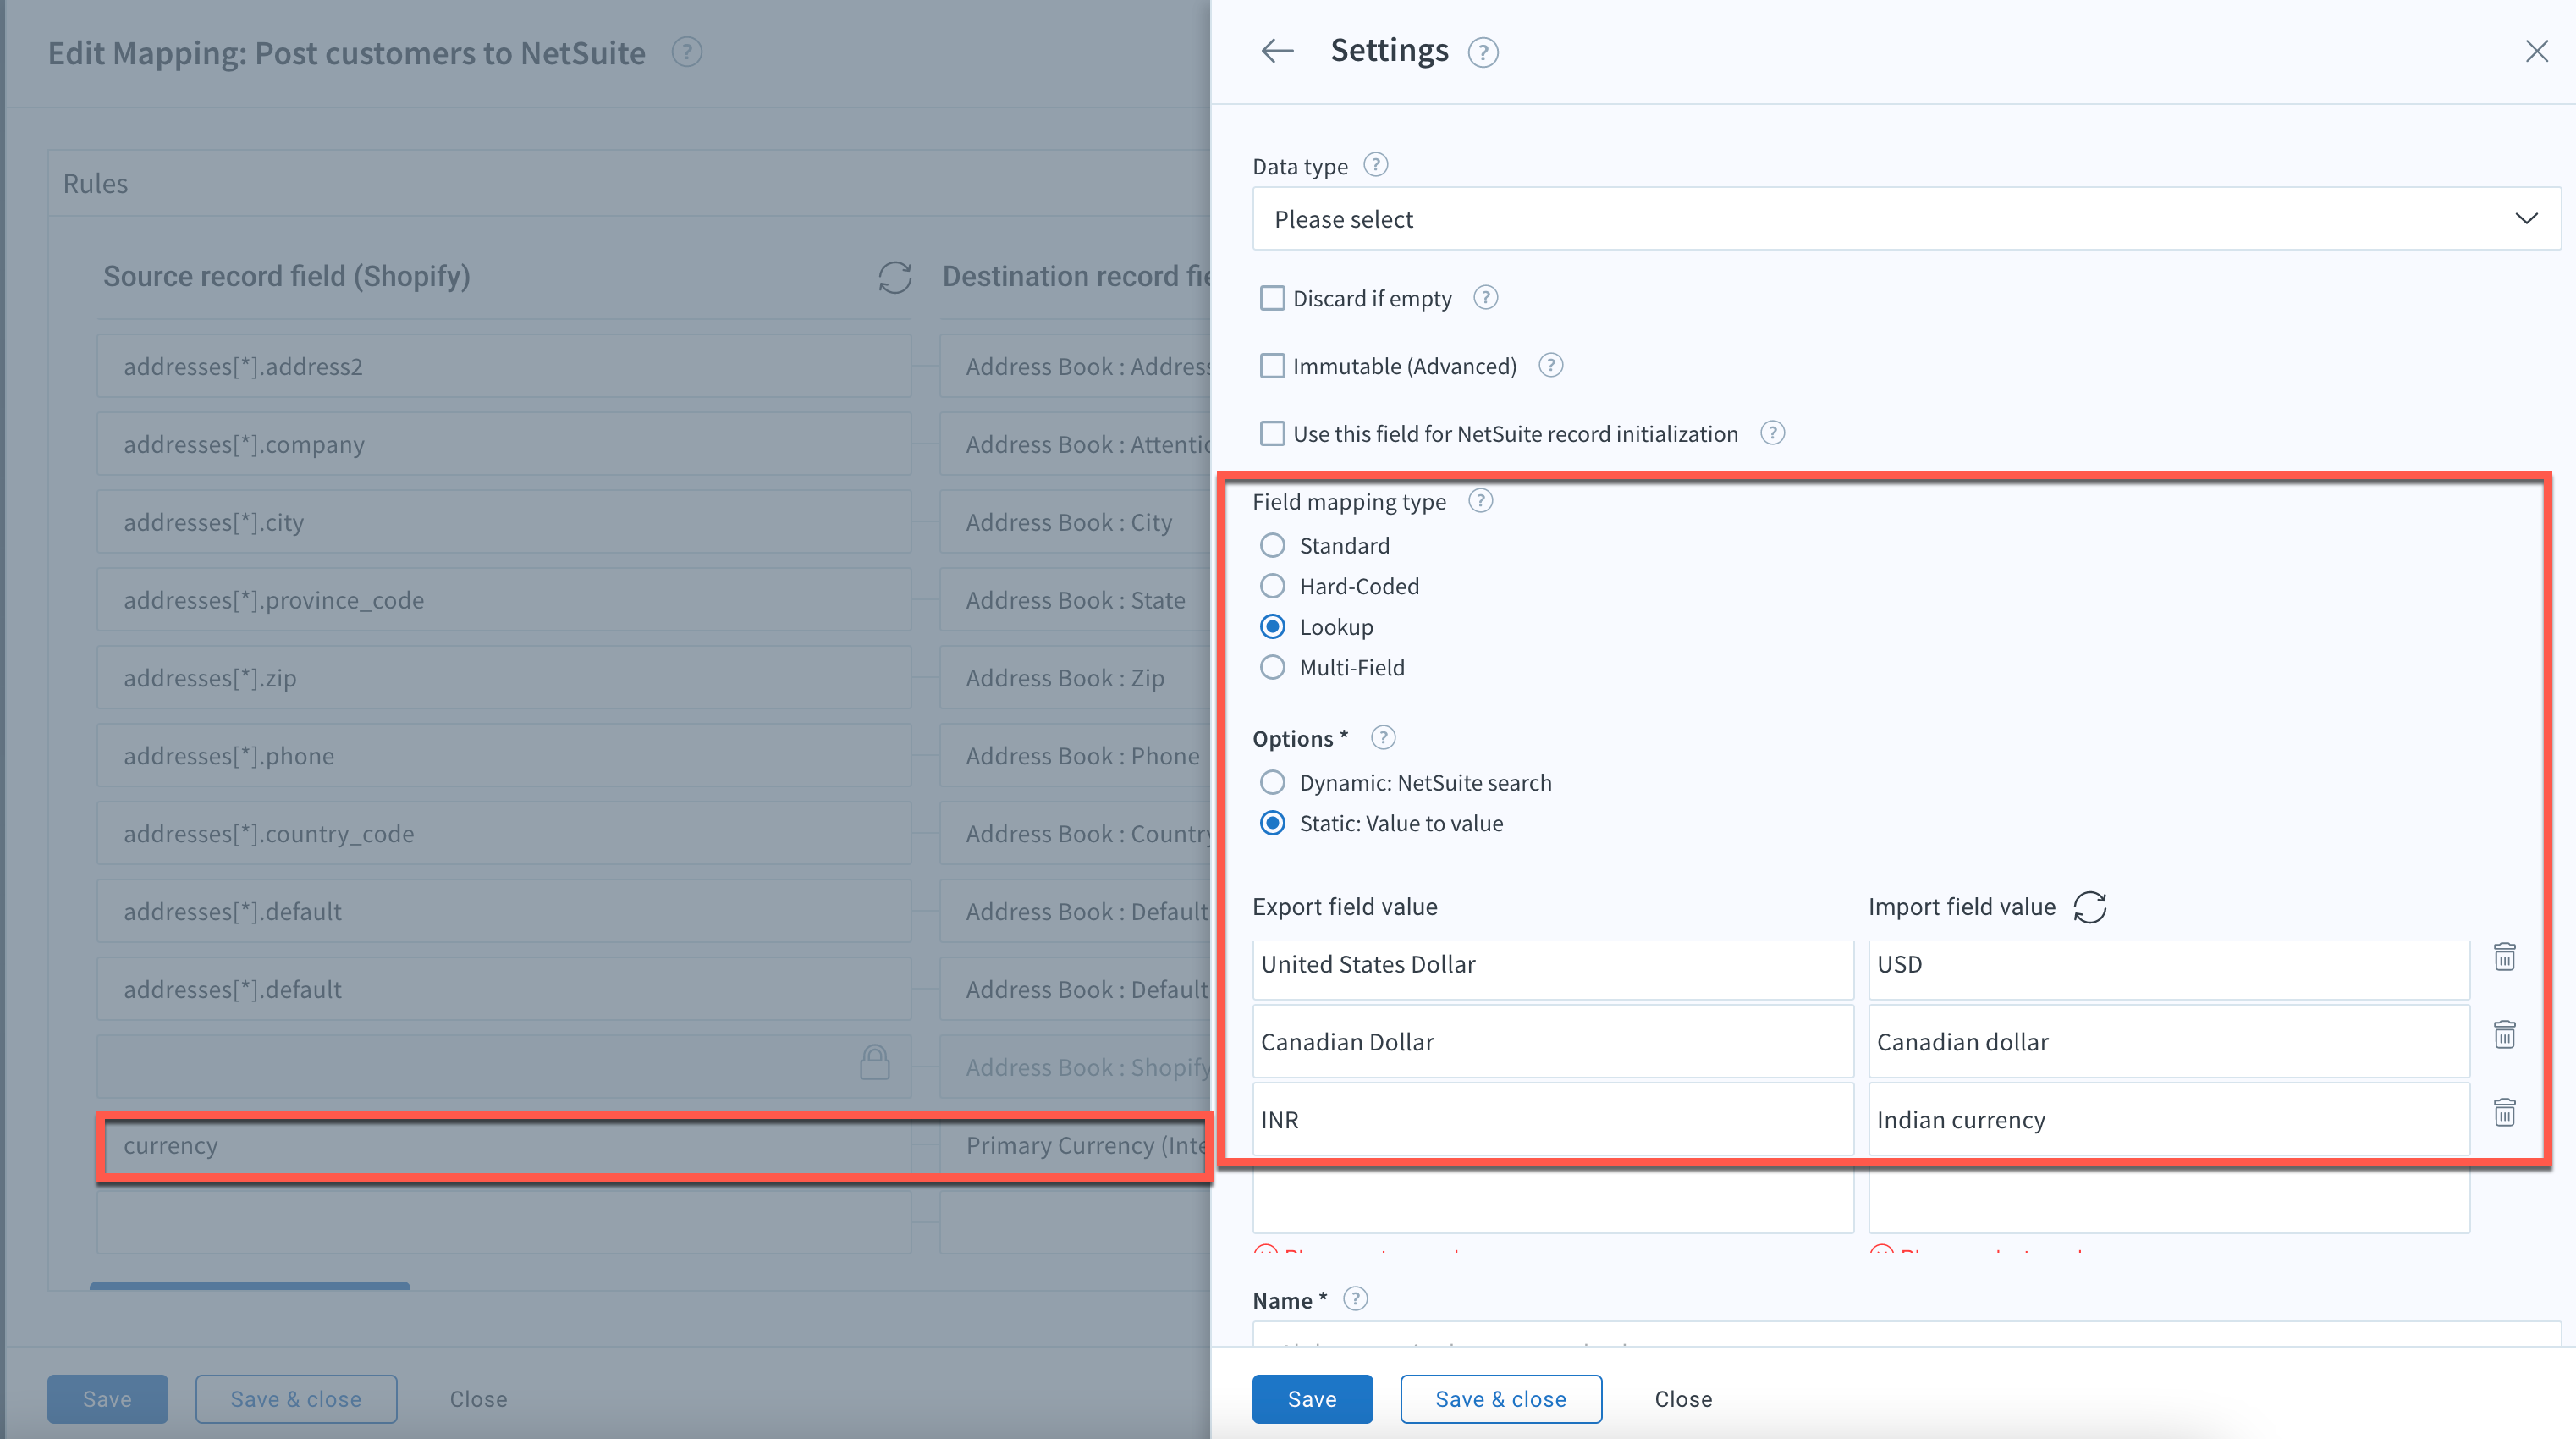Check the Discard if empty box

pyautogui.click(x=1272, y=298)
